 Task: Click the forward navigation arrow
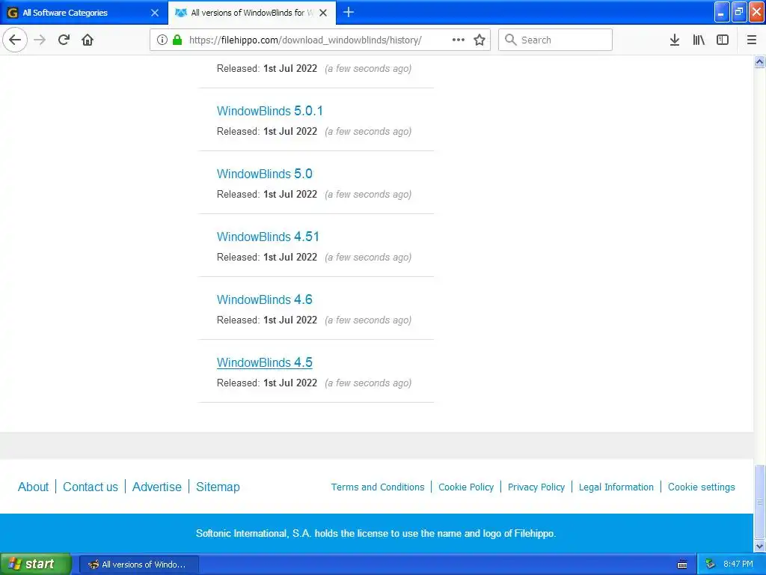click(x=40, y=40)
